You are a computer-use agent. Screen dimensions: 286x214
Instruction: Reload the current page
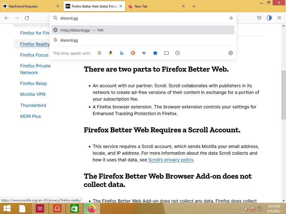(27, 18)
